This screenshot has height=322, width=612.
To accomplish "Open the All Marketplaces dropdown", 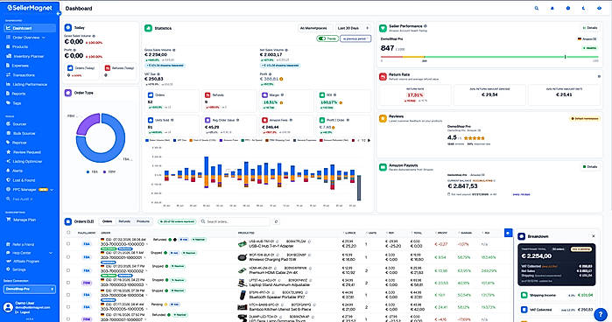I will 313,28.
